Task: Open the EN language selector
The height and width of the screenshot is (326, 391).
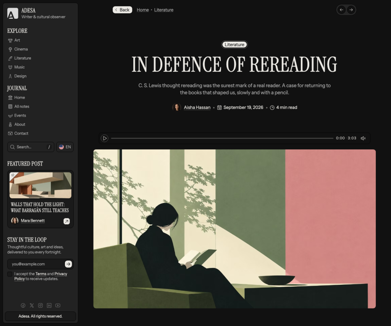Action: [x=65, y=147]
